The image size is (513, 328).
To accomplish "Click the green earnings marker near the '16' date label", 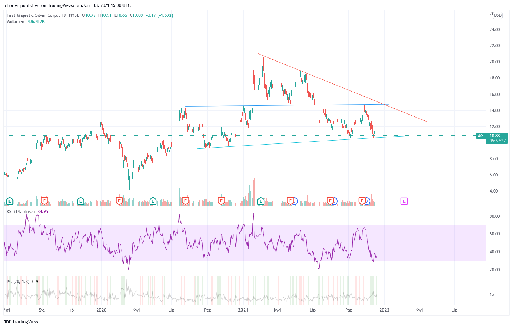I will pos(80,201).
